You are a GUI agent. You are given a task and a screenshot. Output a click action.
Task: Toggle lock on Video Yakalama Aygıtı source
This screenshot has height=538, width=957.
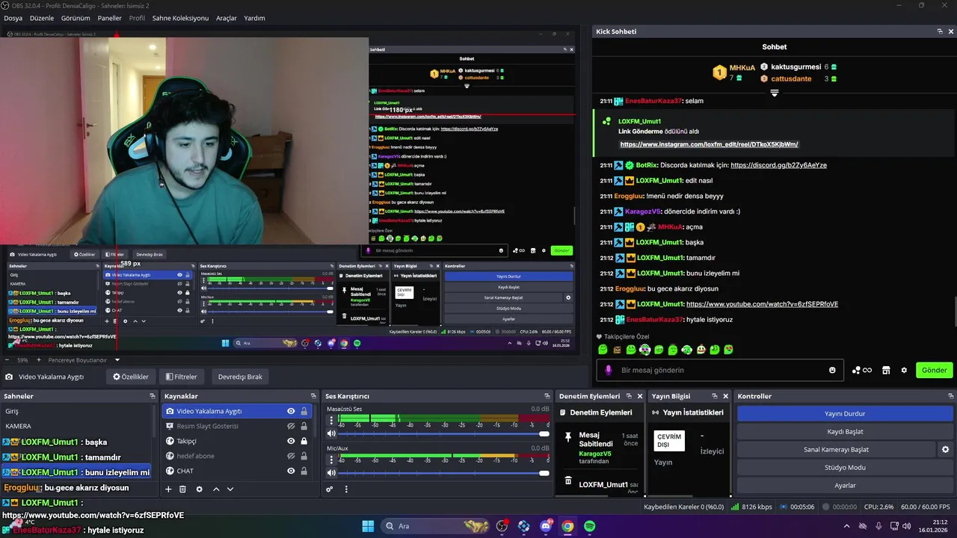(x=304, y=411)
